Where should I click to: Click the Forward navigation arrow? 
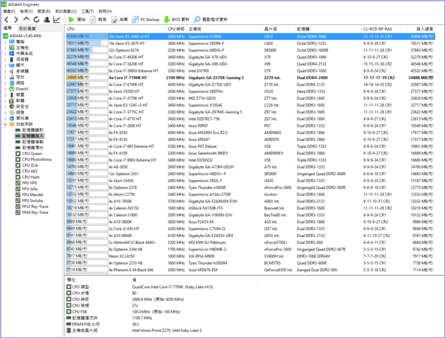[15, 20]
